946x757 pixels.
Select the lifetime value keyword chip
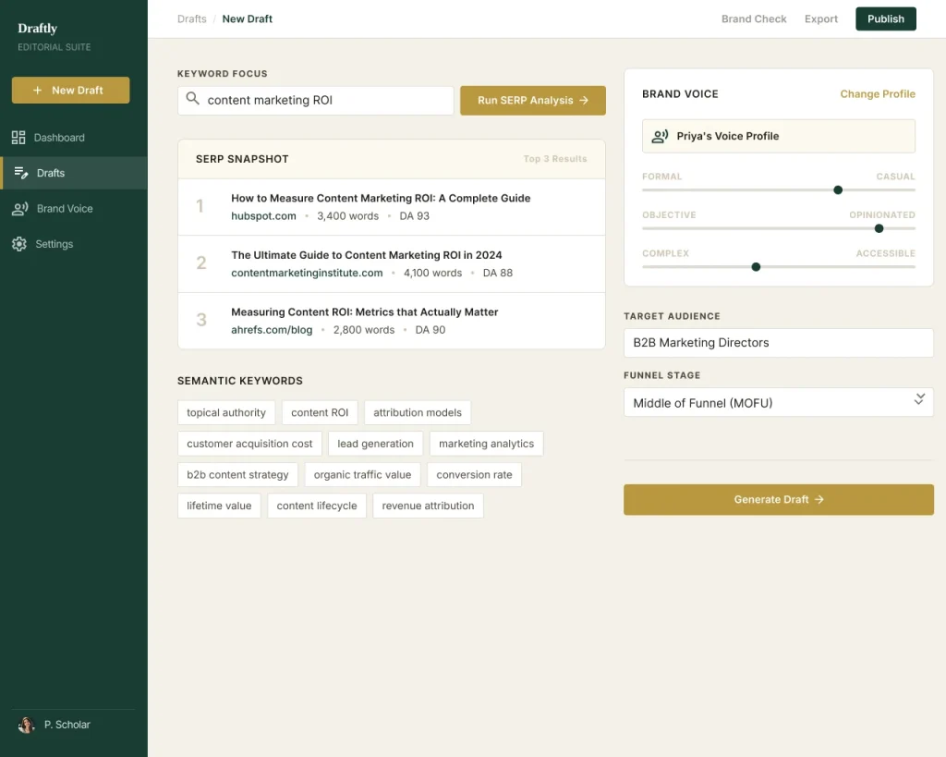tap(219, 506)
